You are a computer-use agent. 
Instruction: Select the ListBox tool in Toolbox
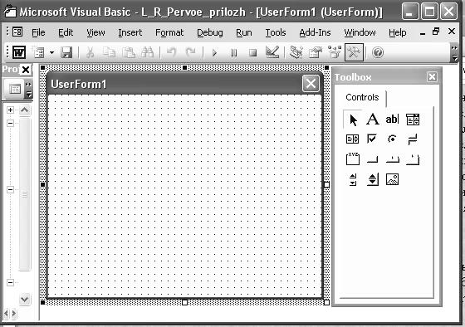pyautogui.click(x=352, y=139)
